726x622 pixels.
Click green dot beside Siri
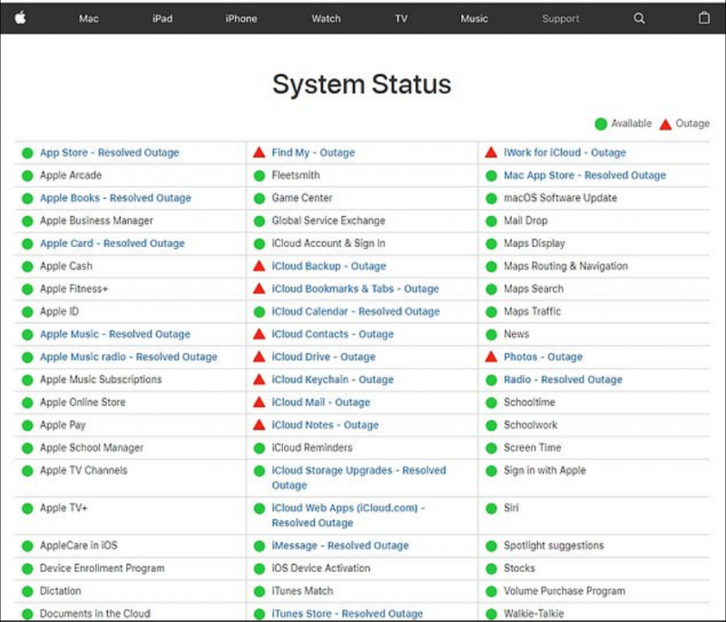click(491, 508)
